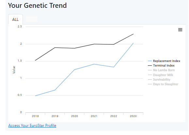Click Replacement Index data point at 2023
Image resolution: width=189 pixels, height=135 pixels.
coord(133,43)
